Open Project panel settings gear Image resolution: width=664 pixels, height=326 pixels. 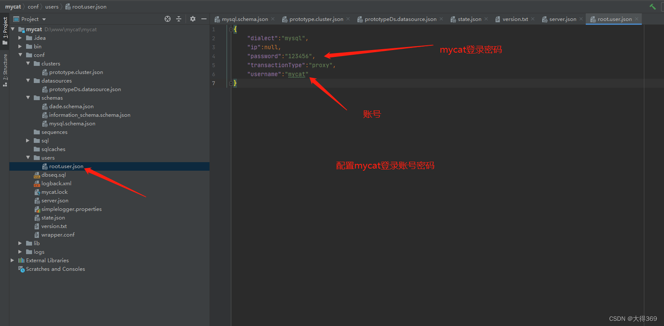pyautogui.click(x=193, y=19)
